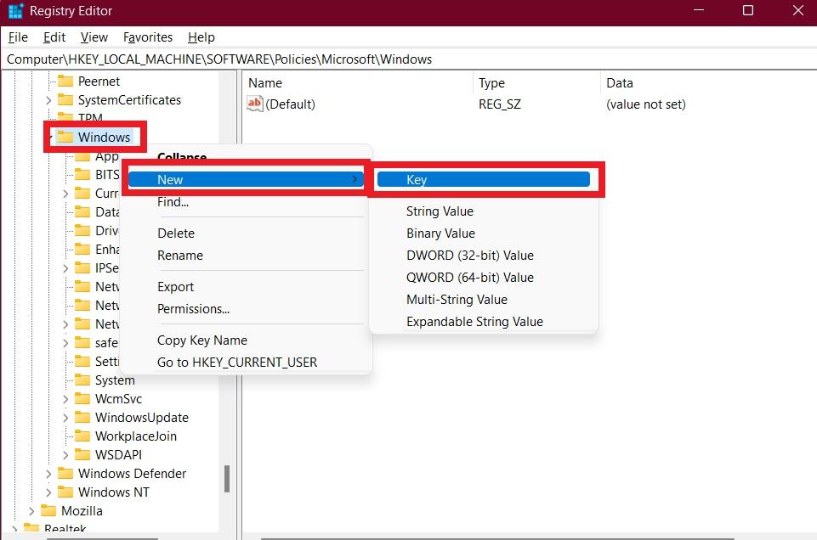This screenshot has height=540, width=817.
Task: Click the Mozilla folder icon in tree
Action: click(x=48, y=511)
